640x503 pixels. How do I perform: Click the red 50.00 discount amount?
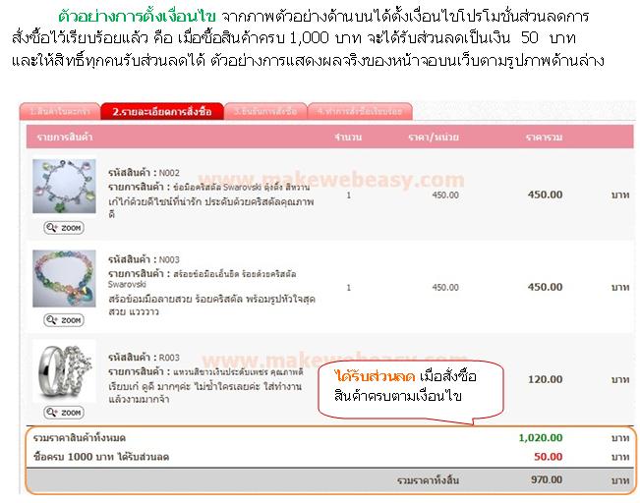click(x=549, y=457)
